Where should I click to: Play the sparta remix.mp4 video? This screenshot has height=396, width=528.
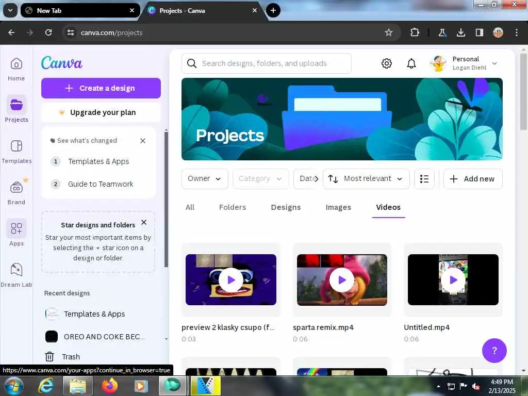click(x=342, y=280)
